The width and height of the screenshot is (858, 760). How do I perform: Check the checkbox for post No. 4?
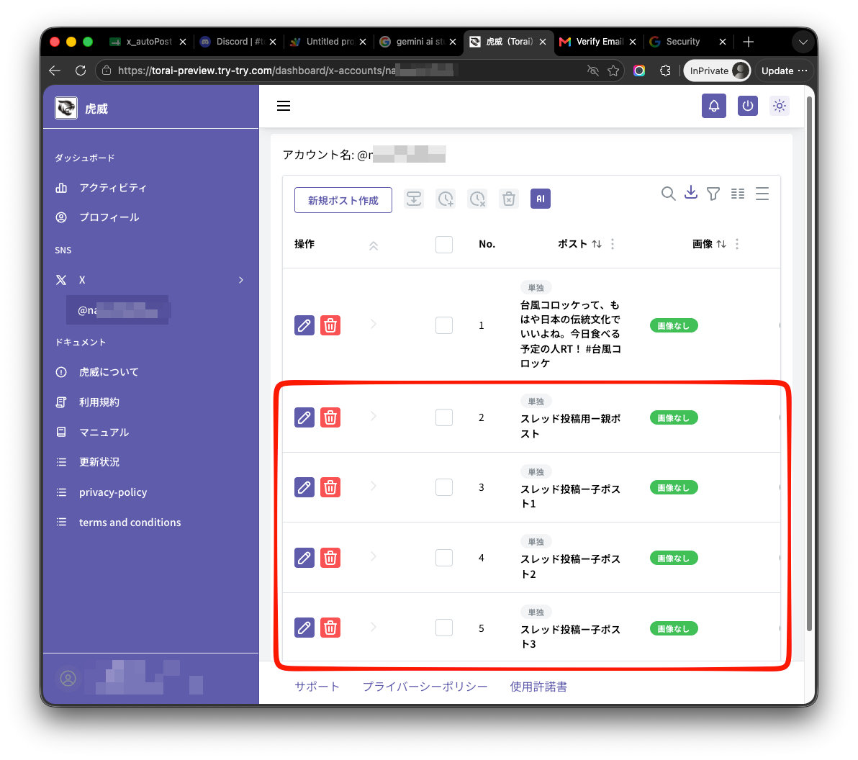(444, 558)
